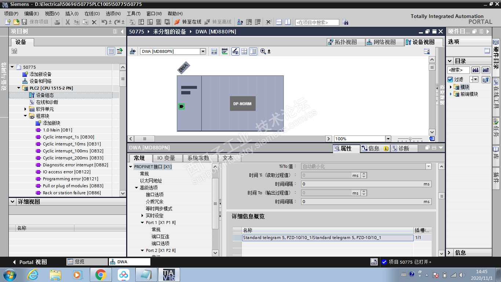501x282 pixels.
Task: Split the editor space vertically
Action: 288,22
